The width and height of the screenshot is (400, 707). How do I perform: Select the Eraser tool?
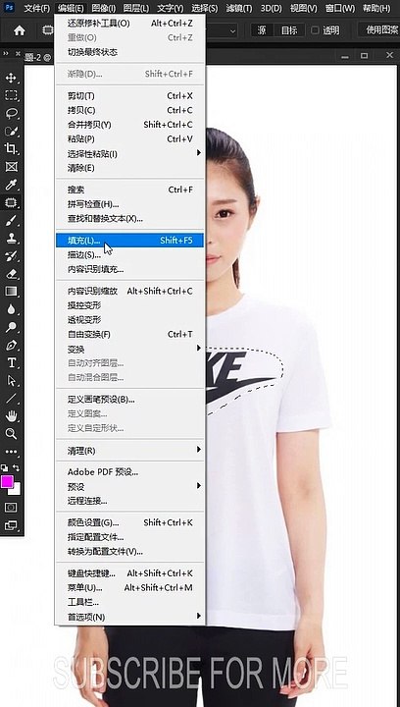pyautogui.click(x=11, y=274)
